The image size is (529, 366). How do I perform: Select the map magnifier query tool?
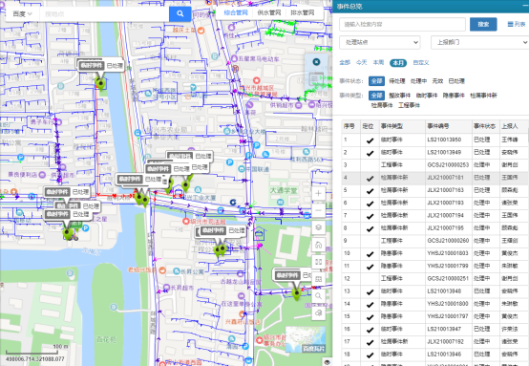tap(318, 296)
